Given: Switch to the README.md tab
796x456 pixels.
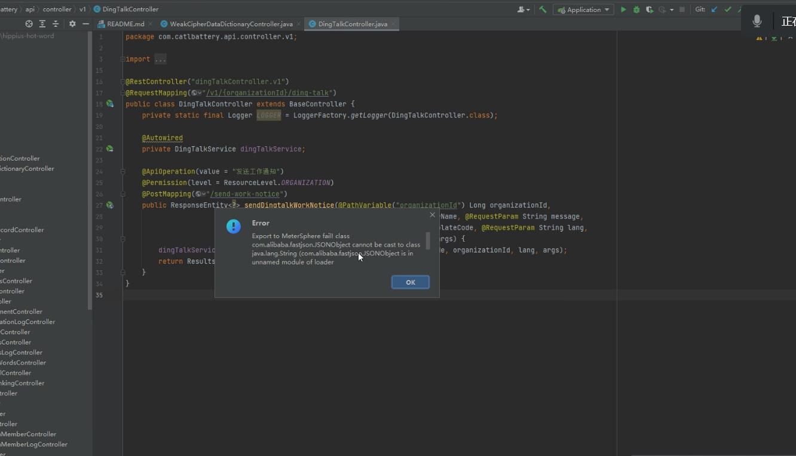Looking at the screenshot, I should click(x=124, y=23).
